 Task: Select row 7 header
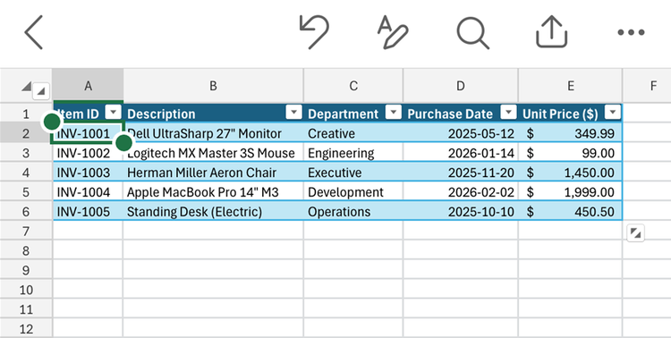tap(26, 231)
